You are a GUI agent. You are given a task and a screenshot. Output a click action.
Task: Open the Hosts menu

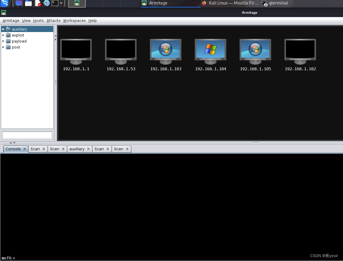38,20
